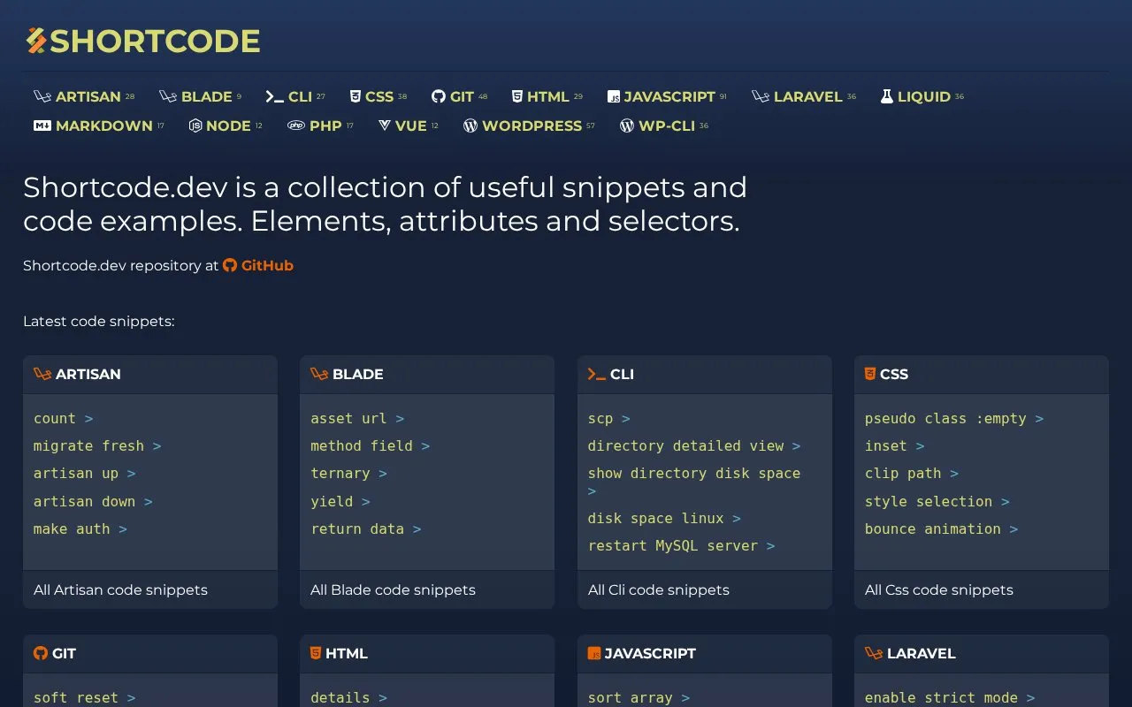This screenshot has height=707, width=1132.
Task: Click the HTML card header icon
Action: pos(316,653)
